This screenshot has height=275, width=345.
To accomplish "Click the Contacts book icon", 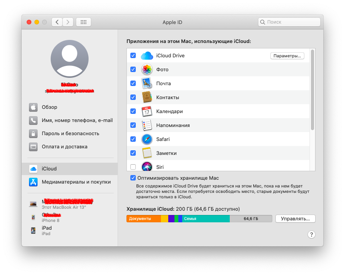I will (147, 97).
